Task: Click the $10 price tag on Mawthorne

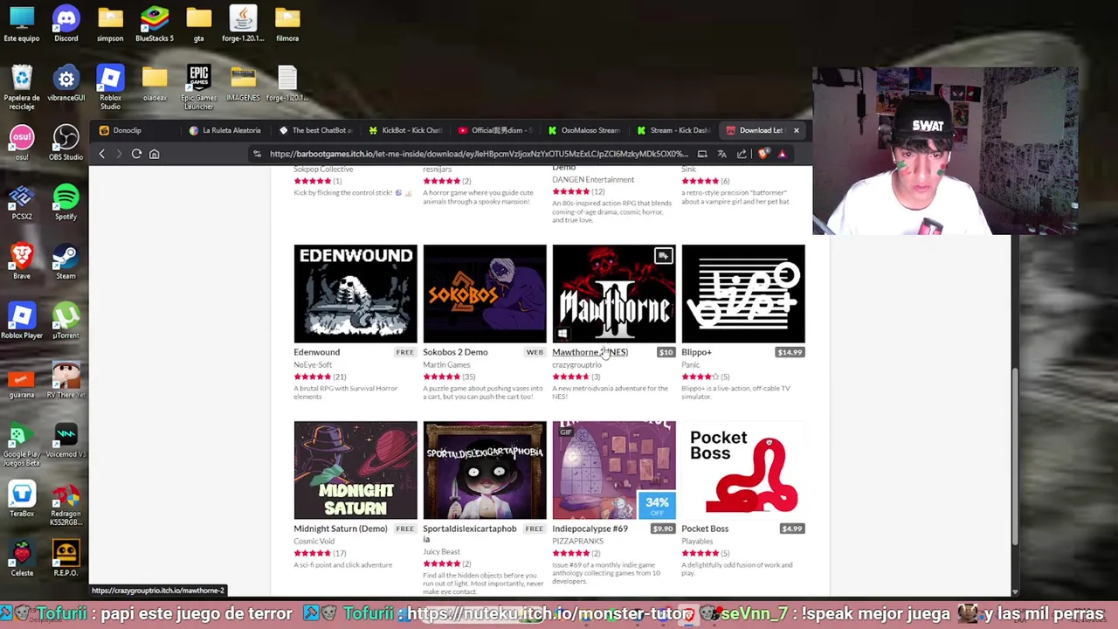Action: click(x=666, y=352)
